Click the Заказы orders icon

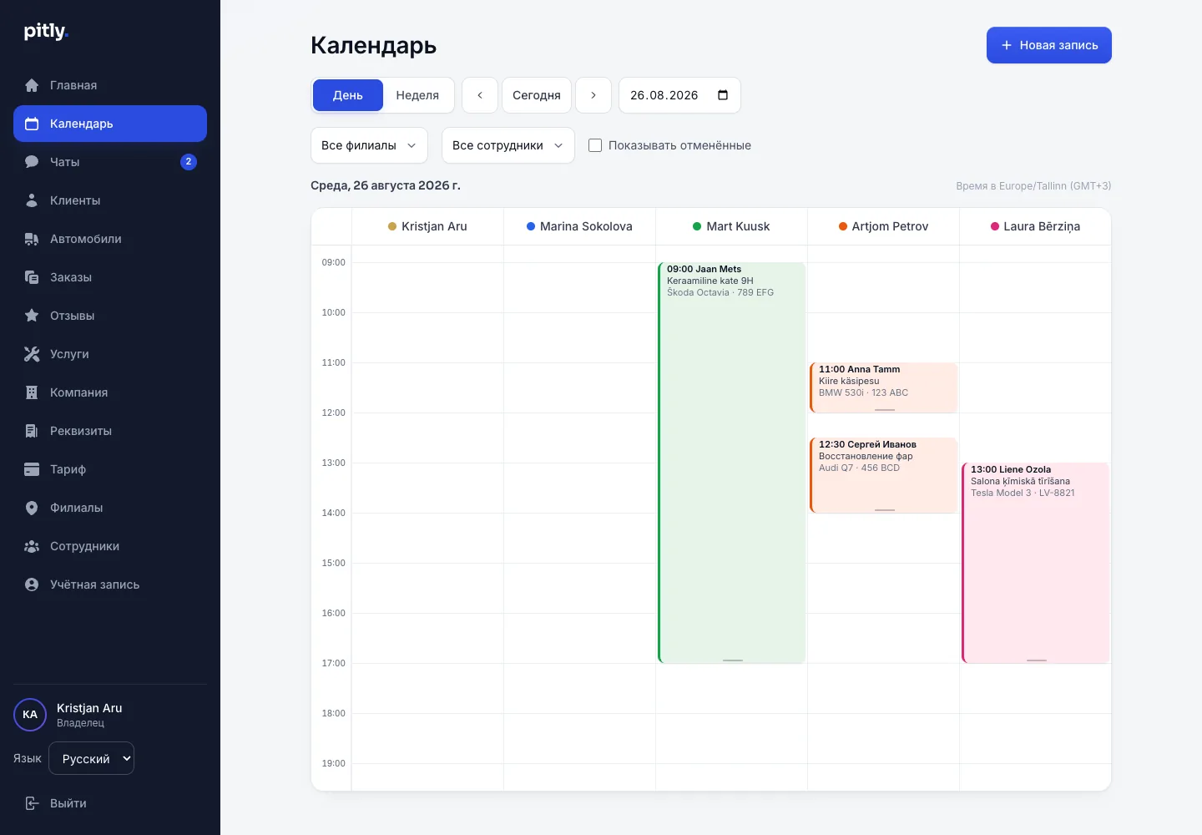click(x=32, y=277)
